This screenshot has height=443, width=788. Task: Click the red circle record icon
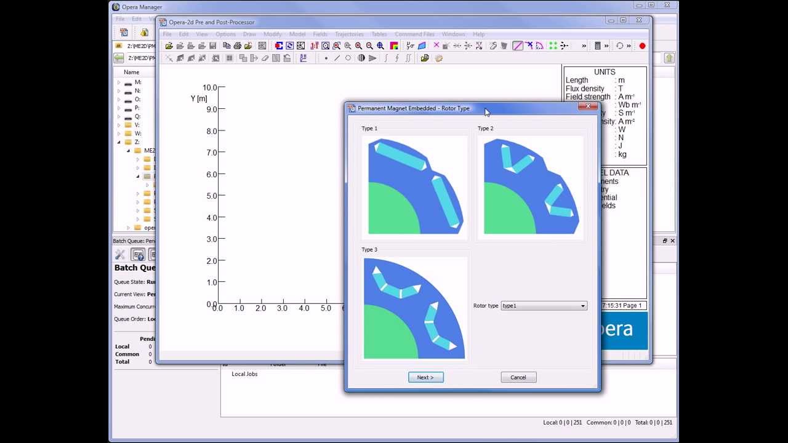pyautogui.click(x=642, y=46)
